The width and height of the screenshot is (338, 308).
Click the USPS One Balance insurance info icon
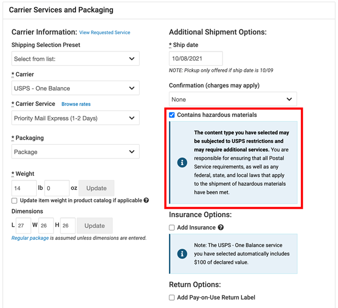[182, 254]
